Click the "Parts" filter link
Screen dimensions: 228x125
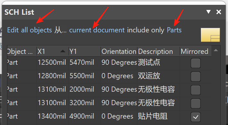174,30
